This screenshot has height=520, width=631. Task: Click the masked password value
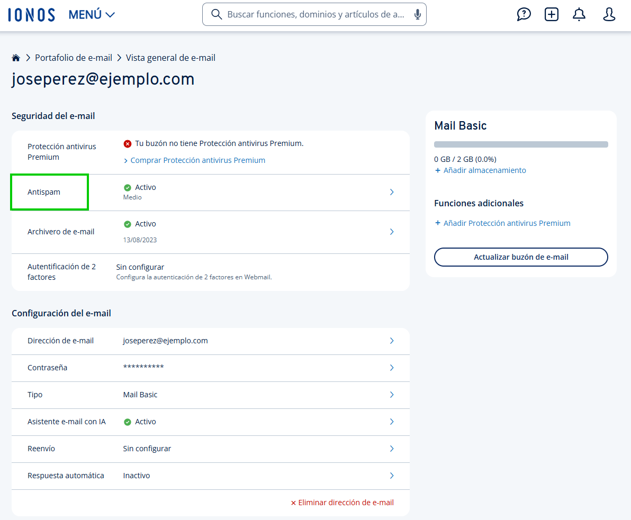pyautogui.click(x=143, y=367)
